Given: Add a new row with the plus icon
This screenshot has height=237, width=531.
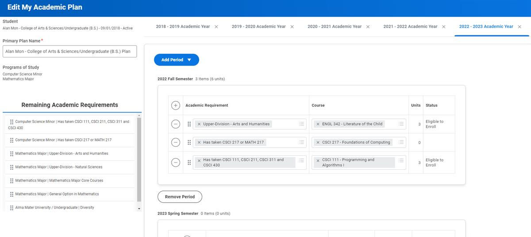Looking at the screenshot, I should pos(176,105).
